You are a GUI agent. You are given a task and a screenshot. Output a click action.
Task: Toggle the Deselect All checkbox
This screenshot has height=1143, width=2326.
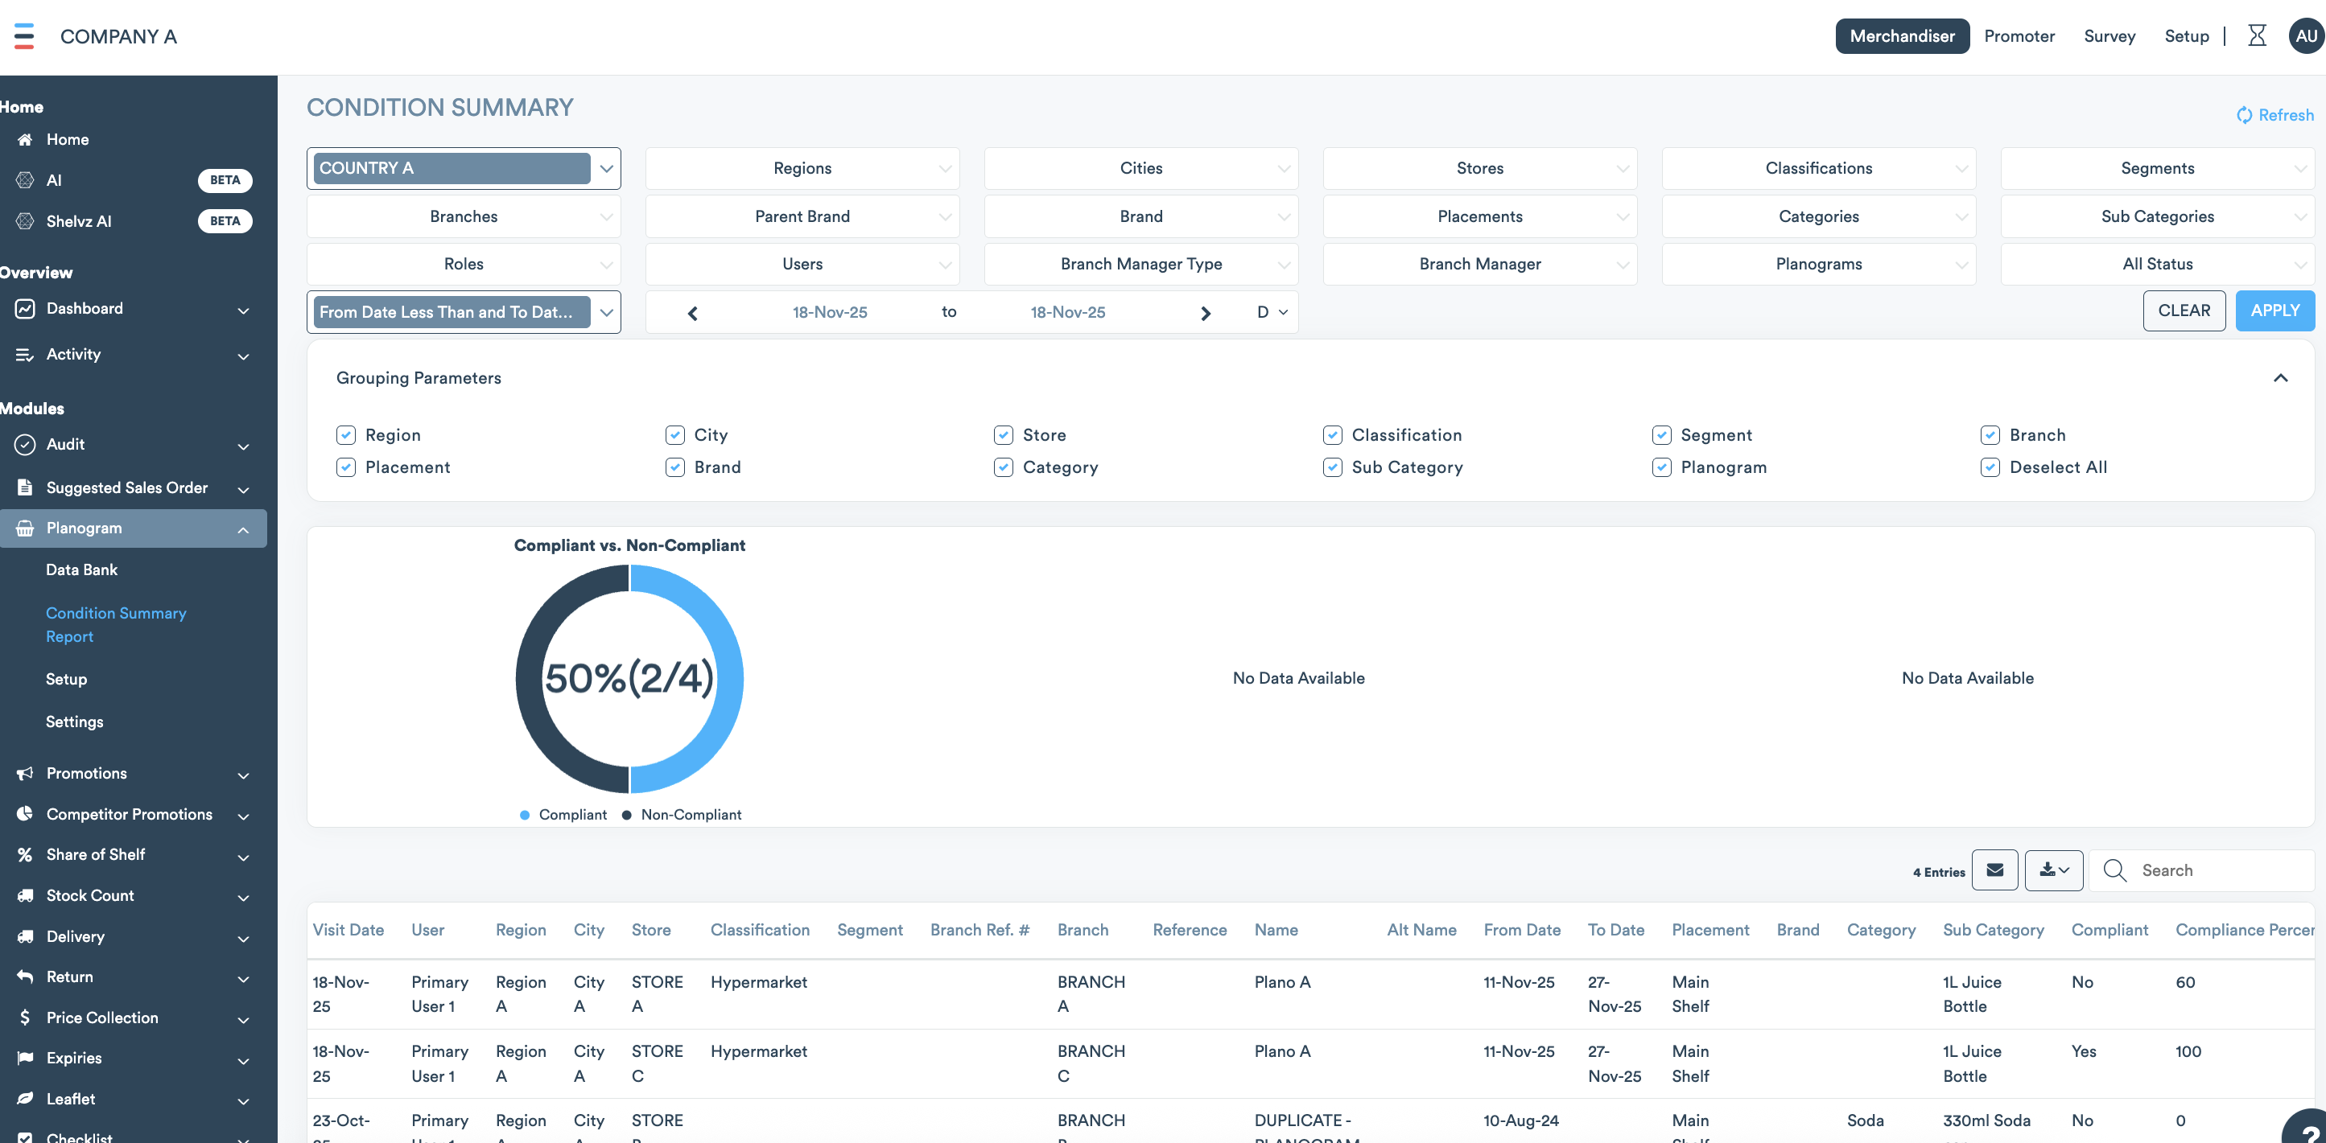click(1990, 467)
